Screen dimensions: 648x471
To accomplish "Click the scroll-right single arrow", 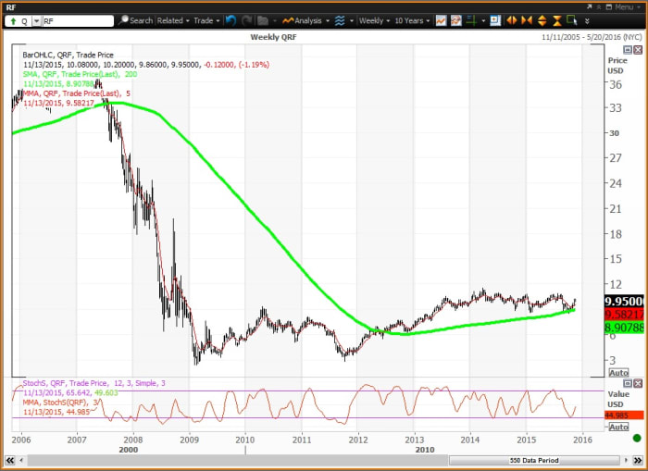I will (x=626, y=460).
